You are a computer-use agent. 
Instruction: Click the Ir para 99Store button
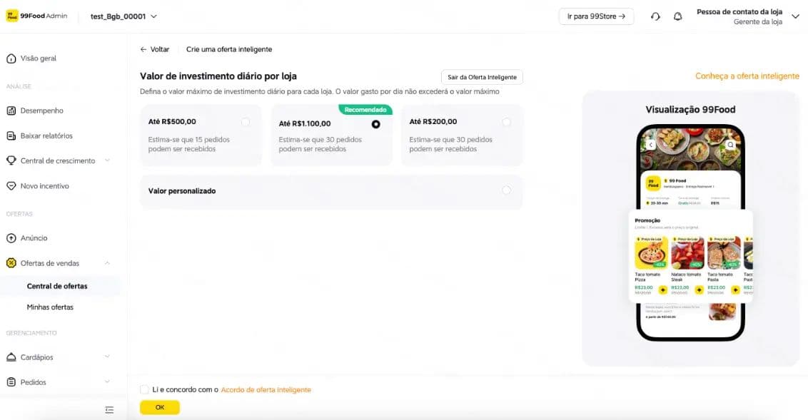click(596, 16)
